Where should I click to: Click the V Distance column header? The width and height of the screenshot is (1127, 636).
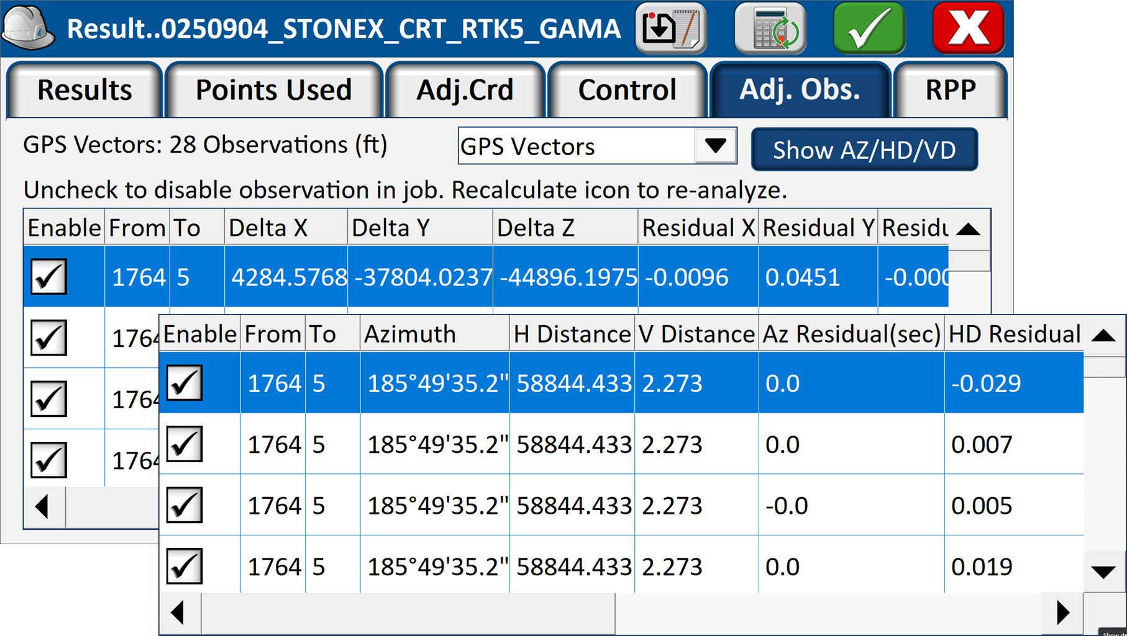(x=696, y=334)
